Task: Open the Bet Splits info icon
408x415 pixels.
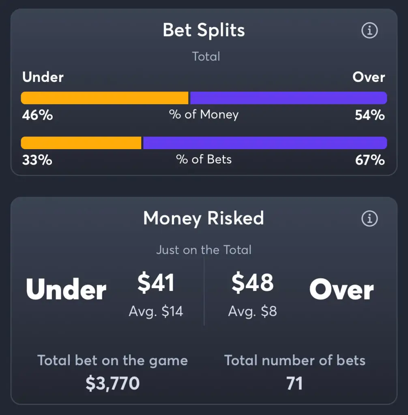Action: (x=369, y=30)
